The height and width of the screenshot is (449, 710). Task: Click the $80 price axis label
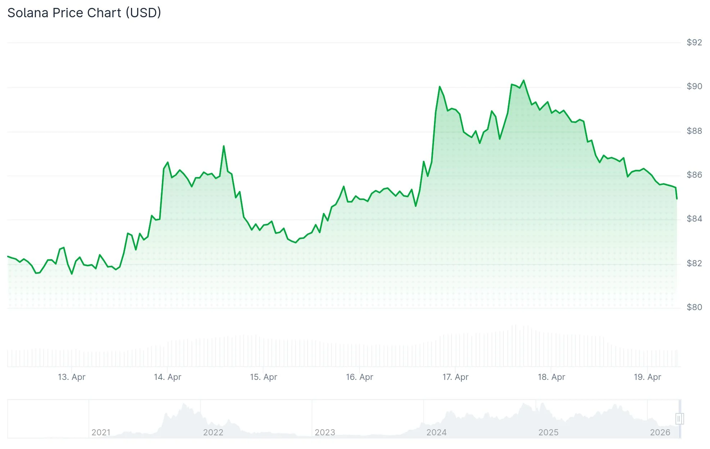[694, 307]
